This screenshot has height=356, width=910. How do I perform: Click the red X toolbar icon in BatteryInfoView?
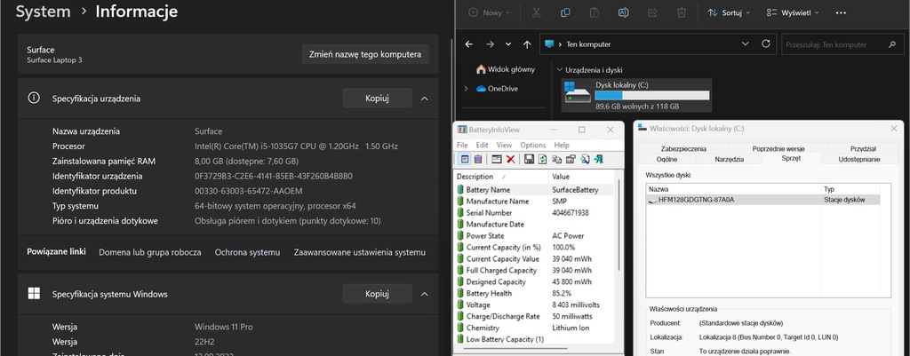(x=510, y=159)
